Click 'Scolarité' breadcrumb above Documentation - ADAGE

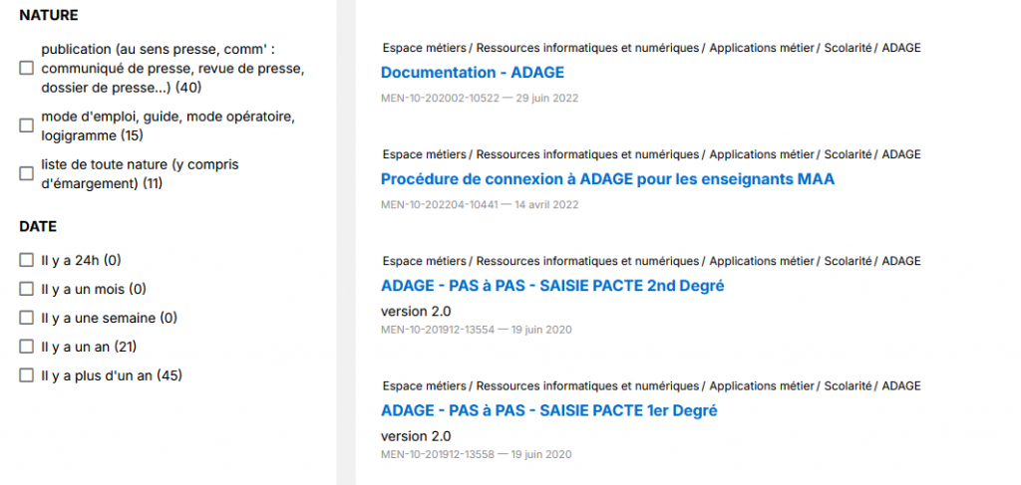(x=848, y=48)
